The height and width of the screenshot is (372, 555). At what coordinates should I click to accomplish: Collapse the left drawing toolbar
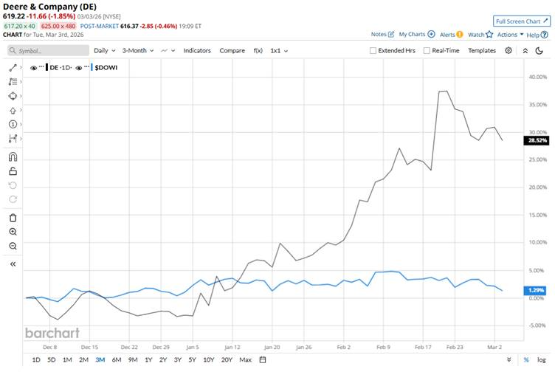tap(13, 263)
